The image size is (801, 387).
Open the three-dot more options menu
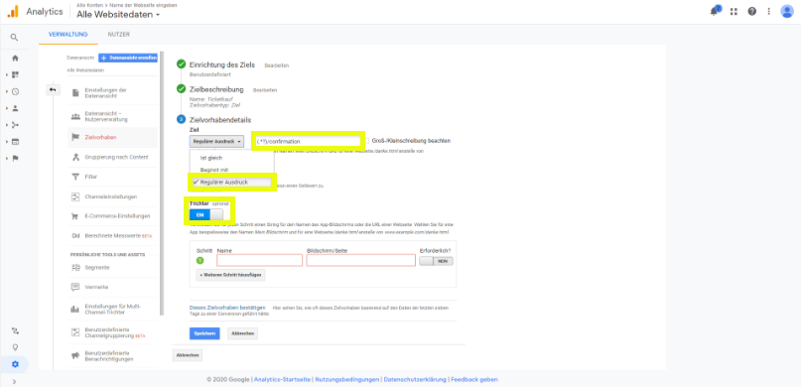point(769,11)
